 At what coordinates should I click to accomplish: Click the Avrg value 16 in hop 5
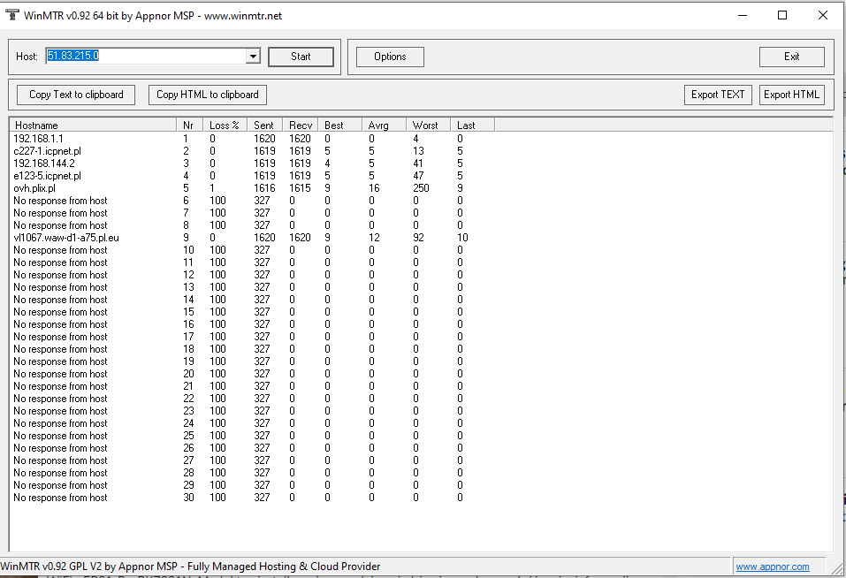click(x=374, y=188)
